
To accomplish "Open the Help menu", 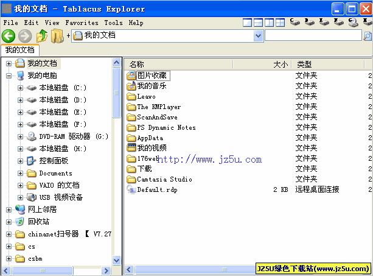I will tap(136, 23).
